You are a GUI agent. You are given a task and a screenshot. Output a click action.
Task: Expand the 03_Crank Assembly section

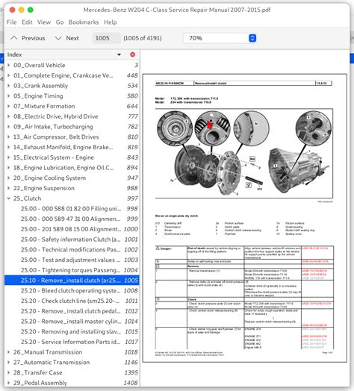click(x=9, y=86)
